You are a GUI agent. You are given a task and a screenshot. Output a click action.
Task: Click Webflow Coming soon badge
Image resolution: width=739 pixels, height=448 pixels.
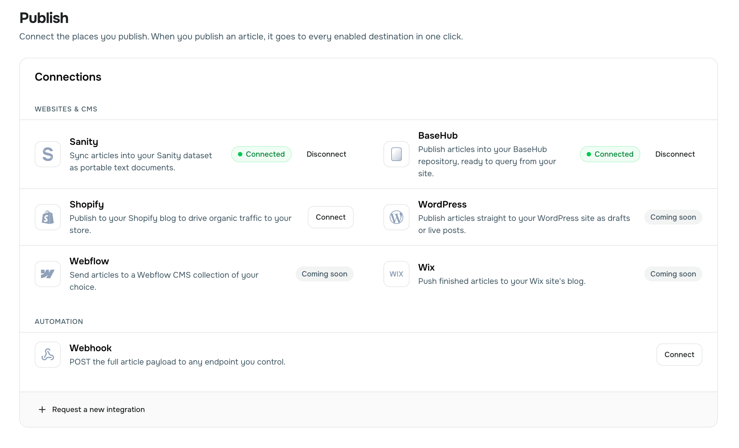(325, 274)
